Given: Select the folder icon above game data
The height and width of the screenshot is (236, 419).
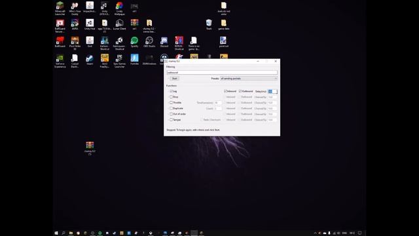Looking at the screenshot, I should (224, 8).
